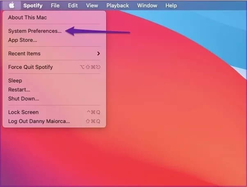Viewport: 247px width, 187px height.
Task: Open the Edit menu
Action: click(73, 5)
